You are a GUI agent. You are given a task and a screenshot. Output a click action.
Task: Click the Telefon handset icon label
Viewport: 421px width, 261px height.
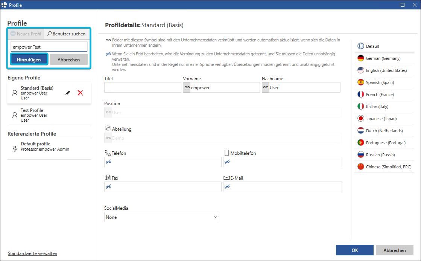pyautogui.click(x=108, y=153)
